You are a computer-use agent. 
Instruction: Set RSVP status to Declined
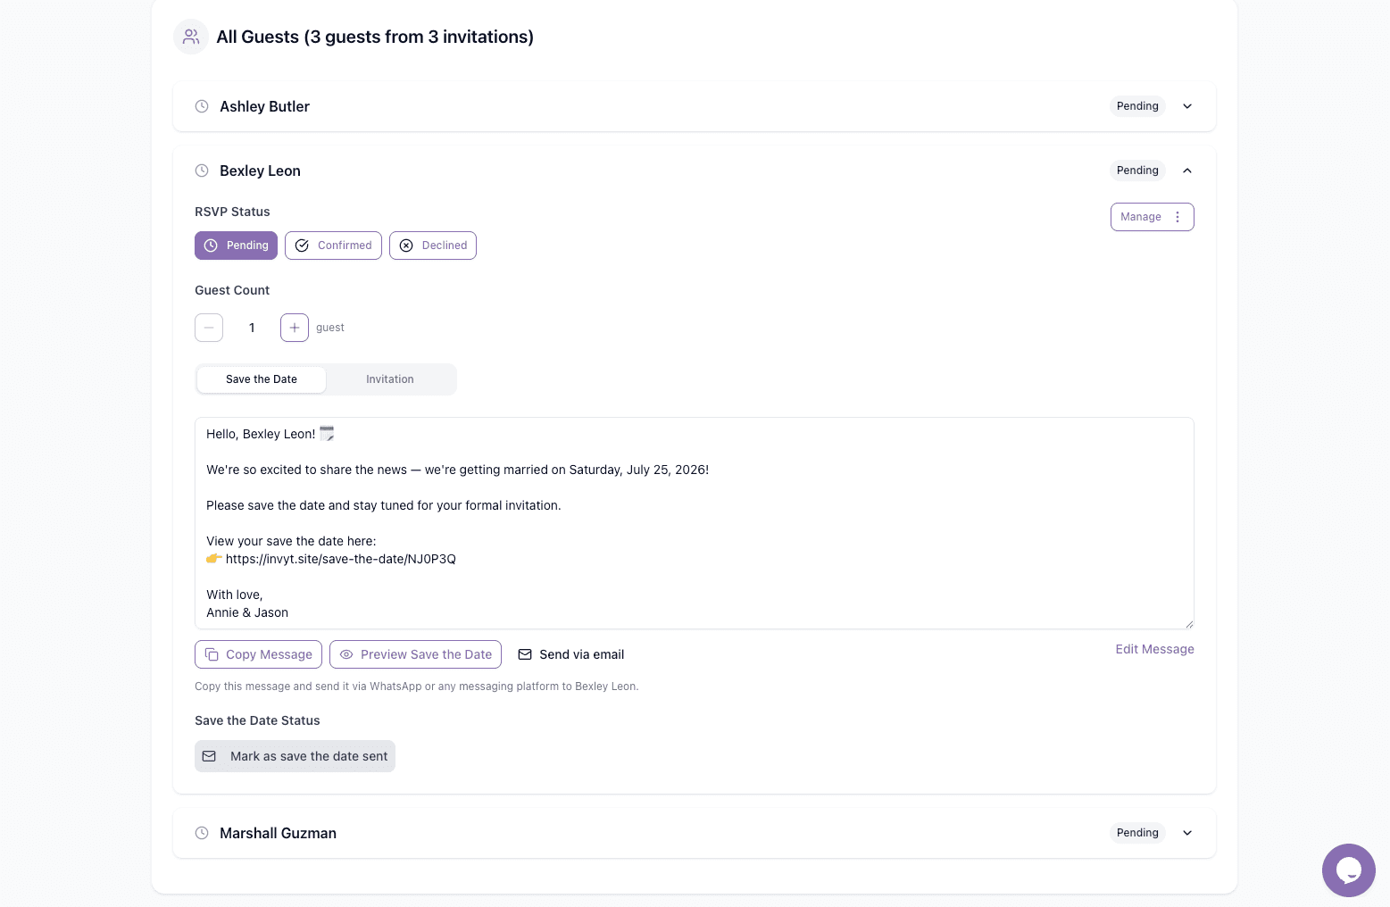point(432,245)
